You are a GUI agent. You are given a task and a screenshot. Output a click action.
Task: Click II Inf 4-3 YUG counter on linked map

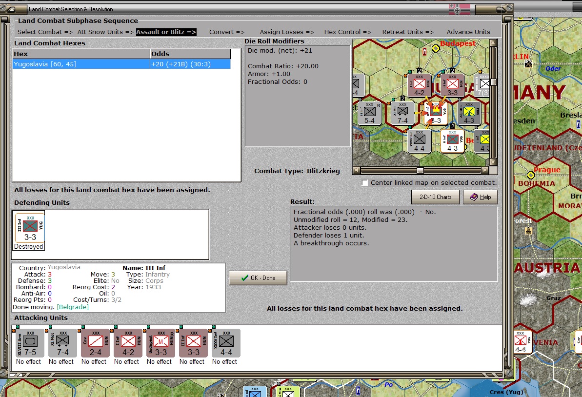[x=452, y=141]
